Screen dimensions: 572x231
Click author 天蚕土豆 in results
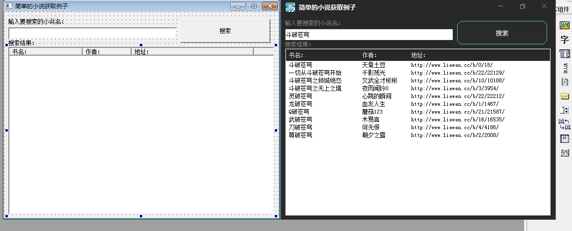(374, 65)
